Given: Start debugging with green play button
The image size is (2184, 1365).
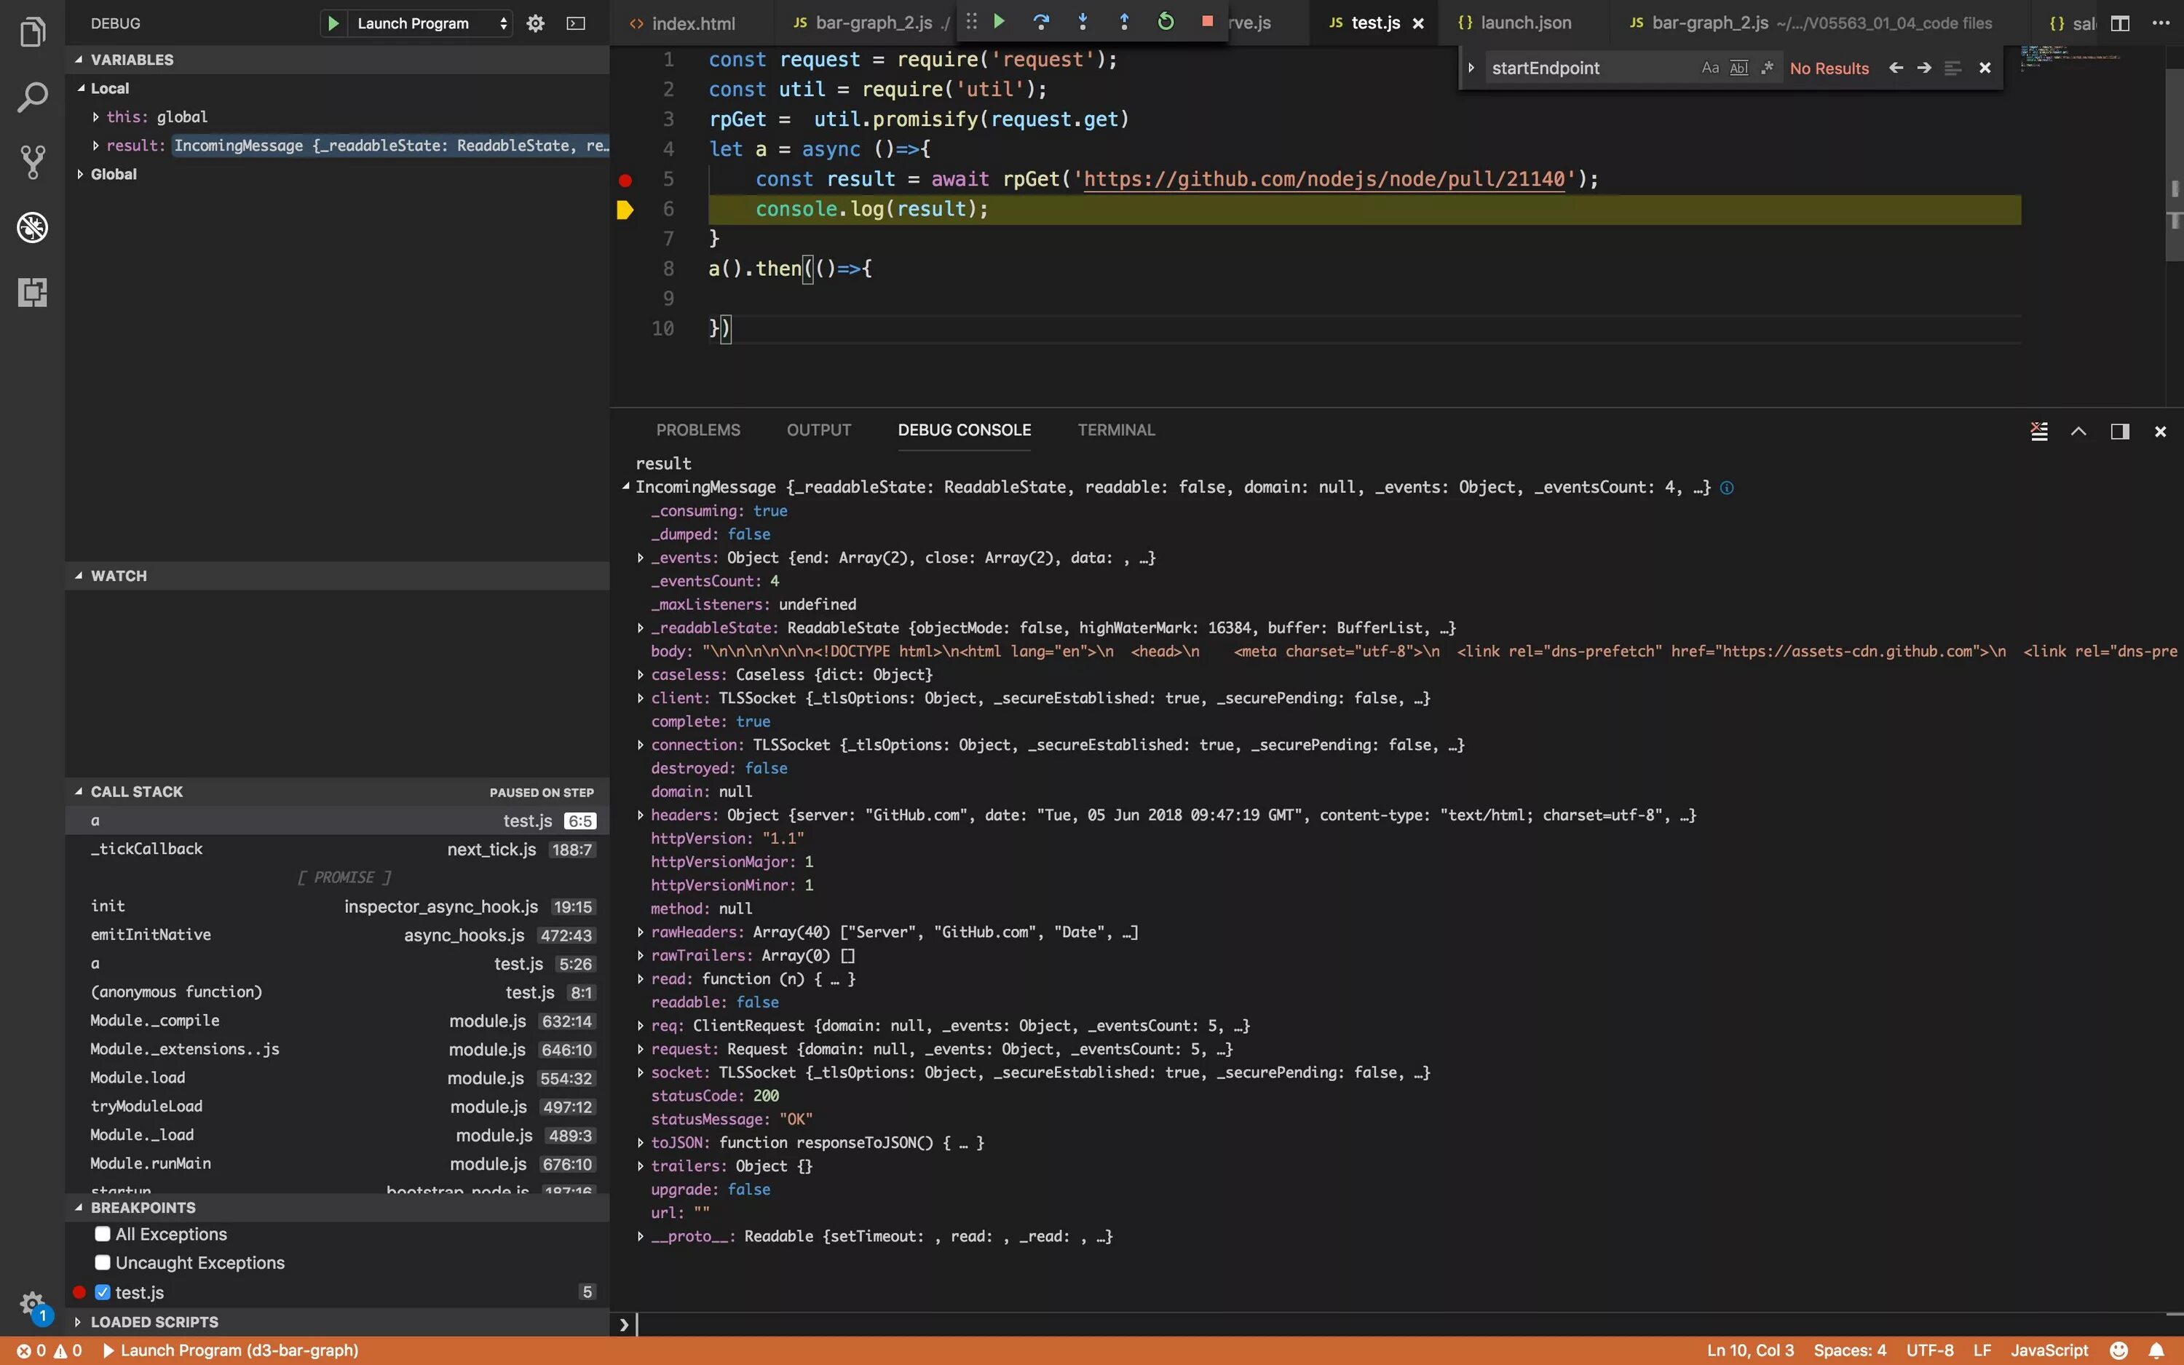Looking at the screenshot, I should point(333,23).
